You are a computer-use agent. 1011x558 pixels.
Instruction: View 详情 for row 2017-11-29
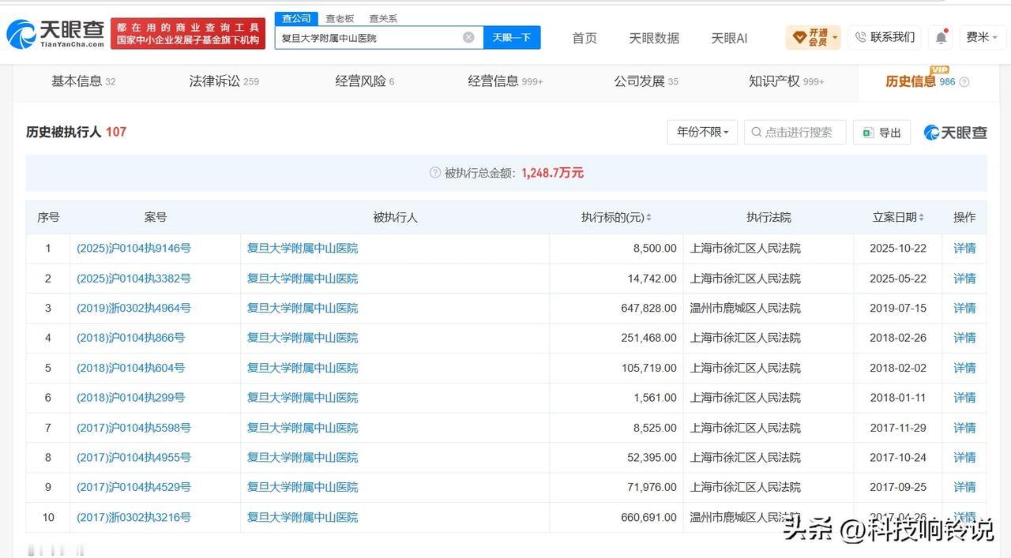964,427
